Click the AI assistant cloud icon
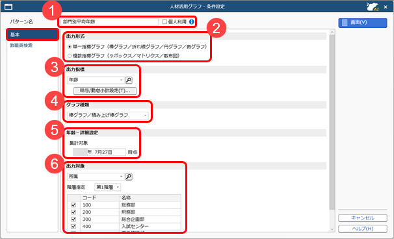This screenshot has height=239, width=394. point(373,6)
